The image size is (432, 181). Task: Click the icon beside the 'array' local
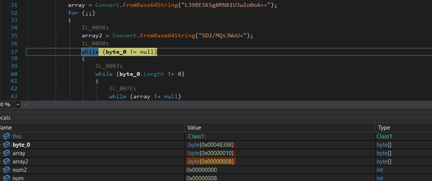point(6,153)
